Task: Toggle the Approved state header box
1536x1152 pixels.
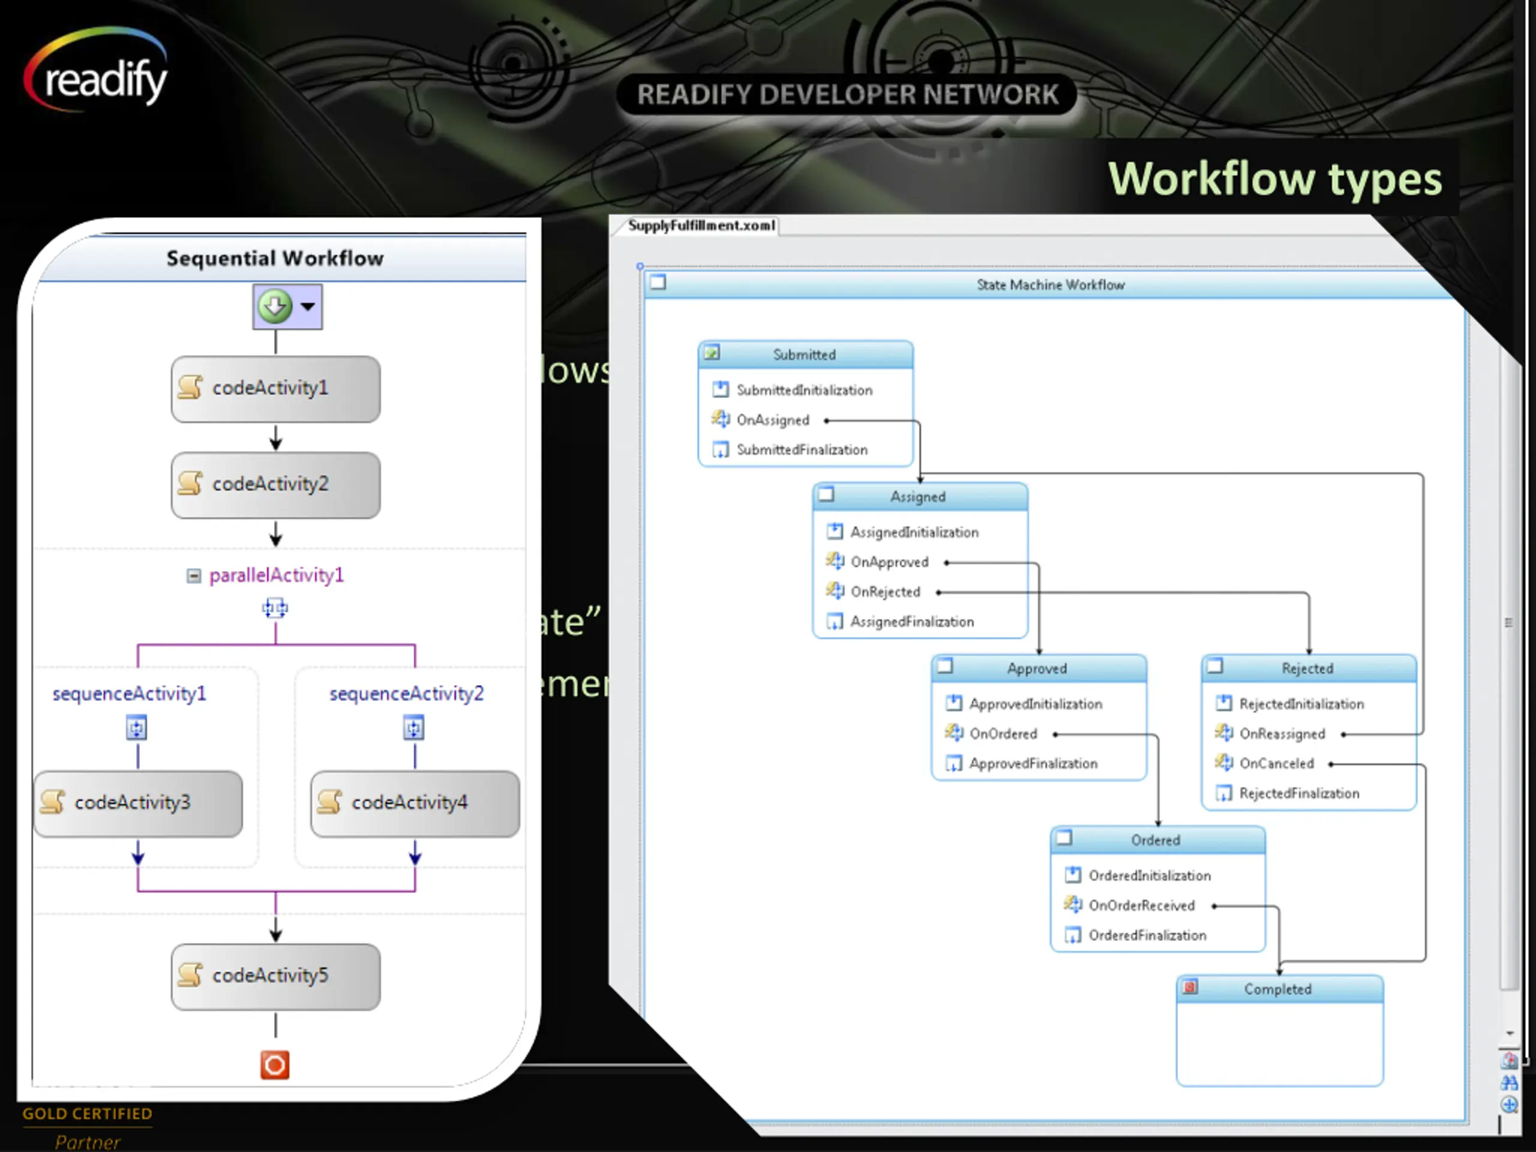Action: (944, 667)
